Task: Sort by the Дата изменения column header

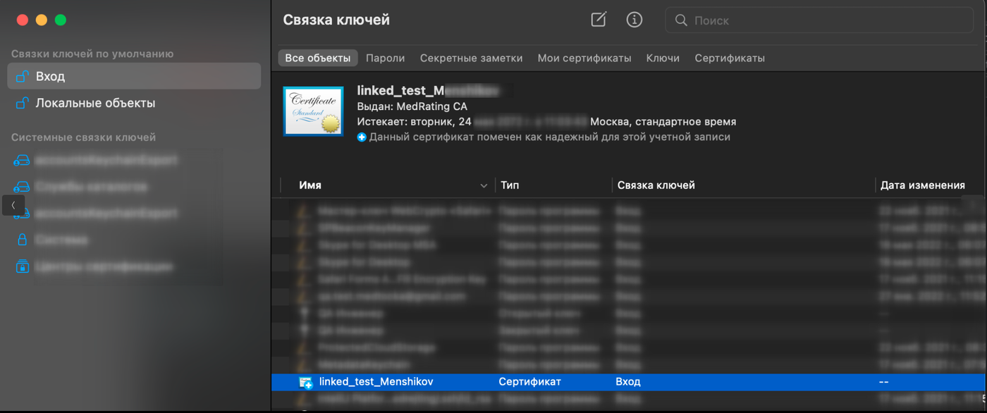Action: (923, 185)
